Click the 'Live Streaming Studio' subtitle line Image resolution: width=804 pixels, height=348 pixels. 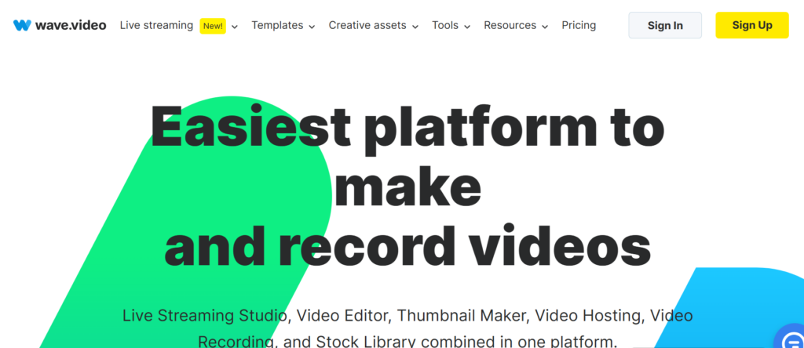point(407,315)
